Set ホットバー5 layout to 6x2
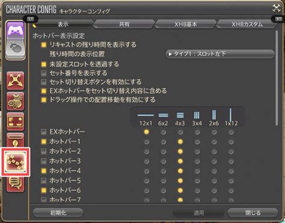The width and height of the screenshot is (285, 223). tap(164, 180)
